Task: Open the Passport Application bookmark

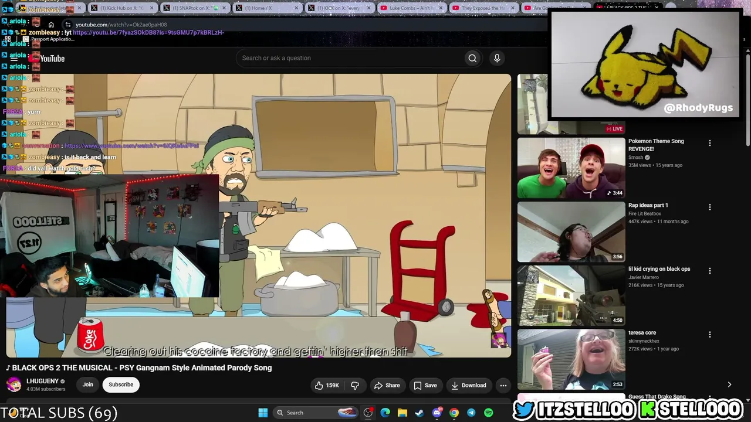Action: tap(48, 39)
